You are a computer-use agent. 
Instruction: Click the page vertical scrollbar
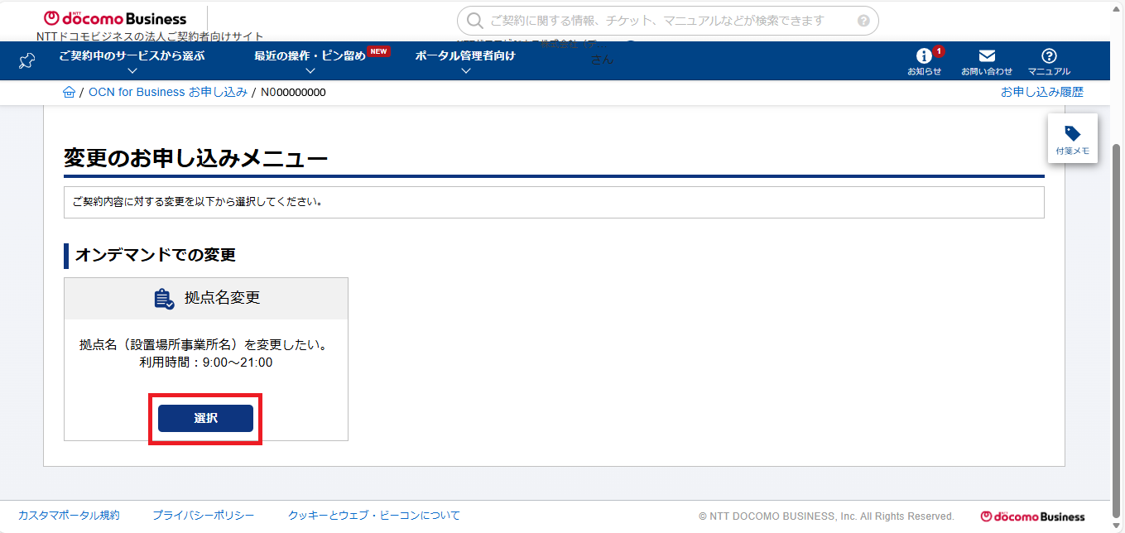1118,315
